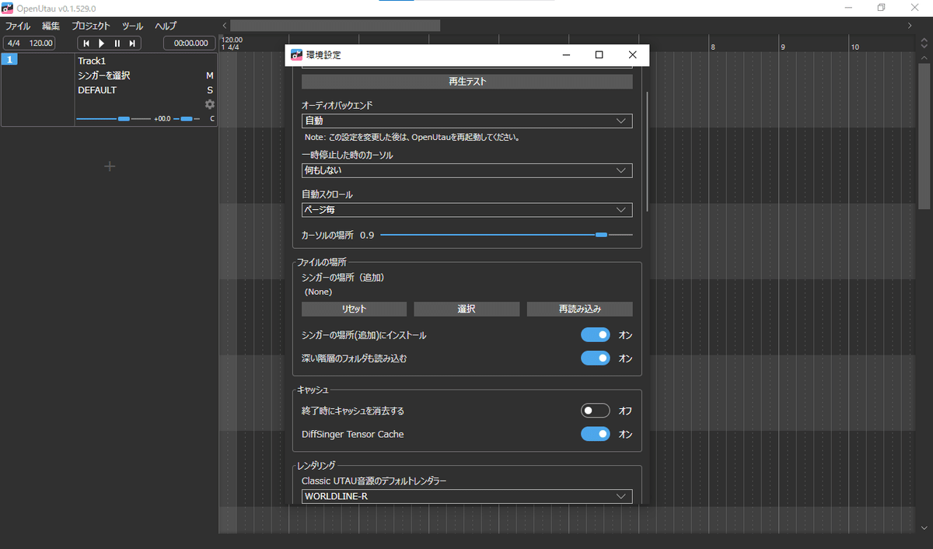Image resolution: width=933 pixels, height=549 pixels.
Task: Add a new track with plus icon
Action: (110, 166)
